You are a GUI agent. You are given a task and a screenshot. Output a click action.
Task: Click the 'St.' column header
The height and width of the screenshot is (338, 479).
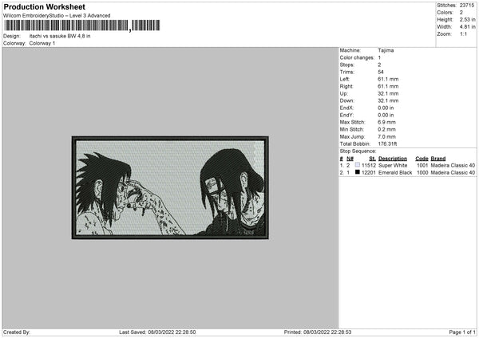click(x=372, y=159)
